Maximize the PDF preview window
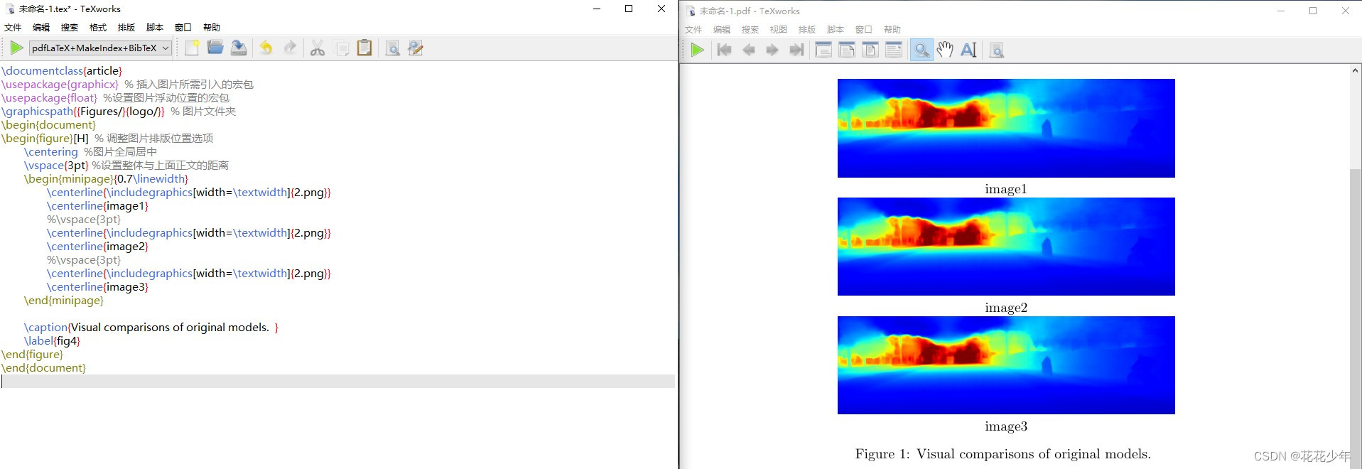The image size is (1362, 469). tap(1313, 11)
